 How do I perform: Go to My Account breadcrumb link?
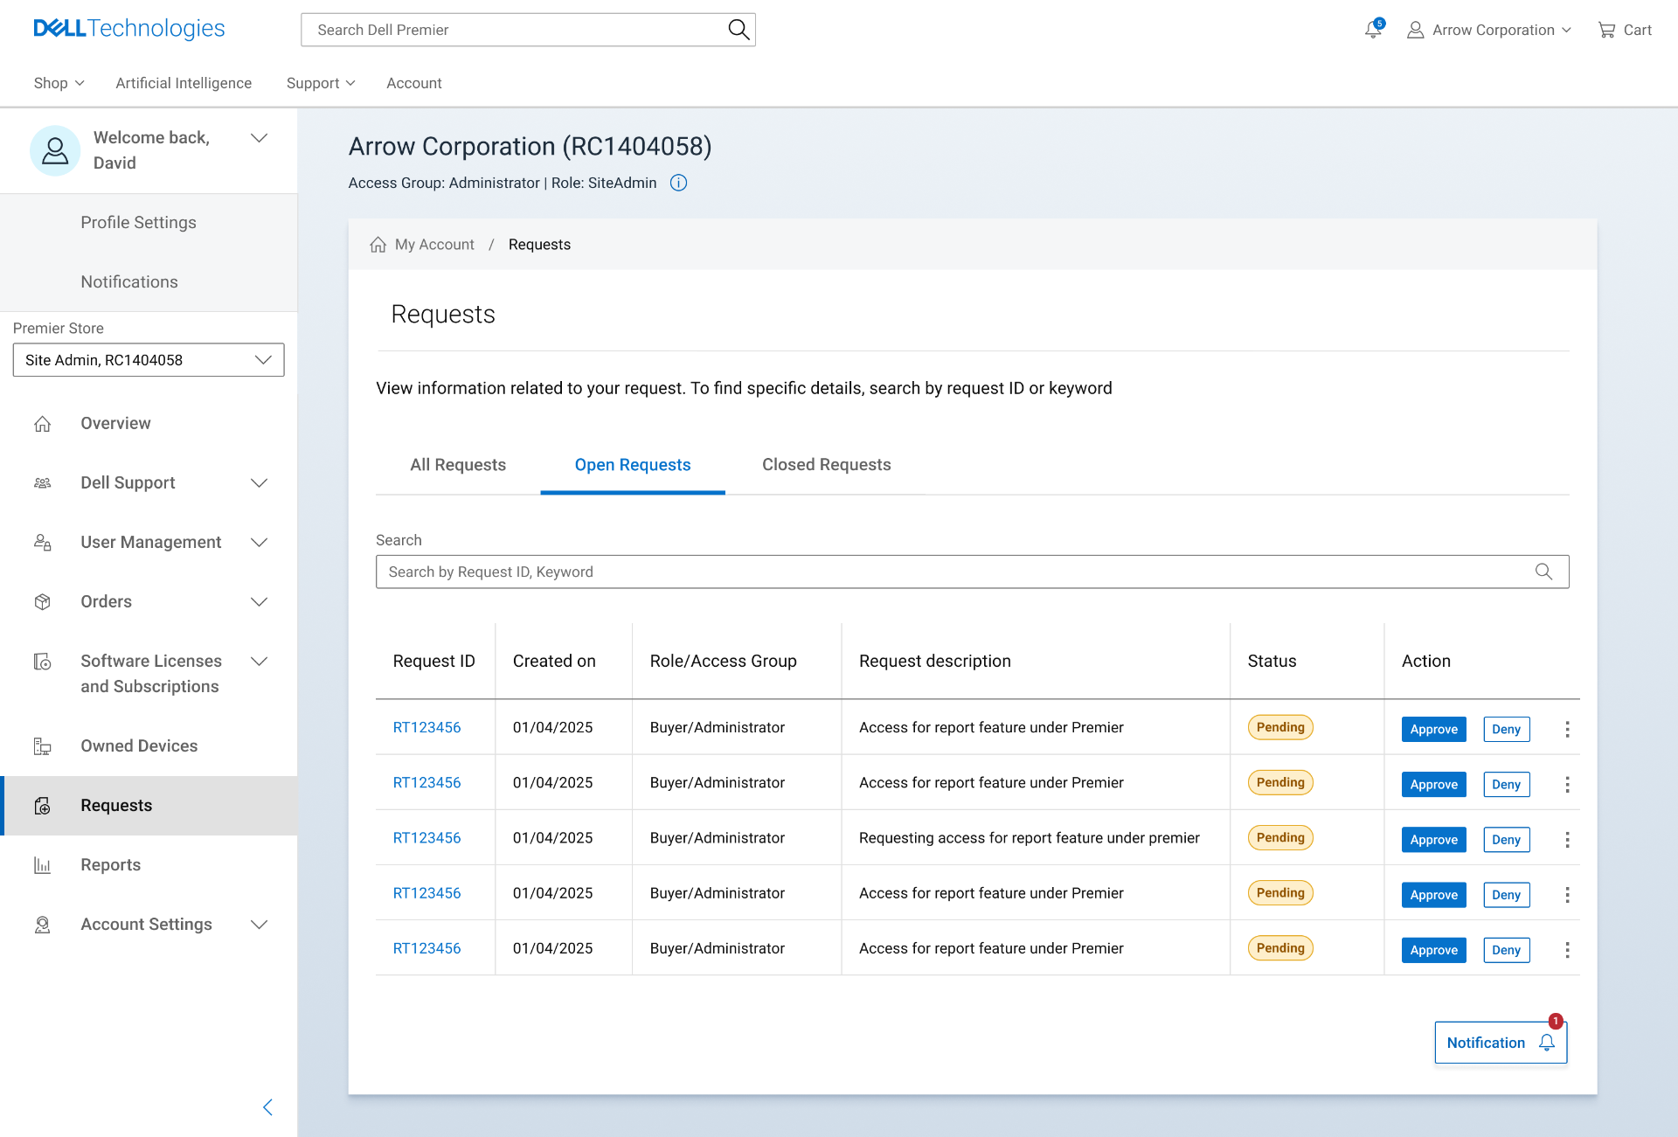click(434, 245)
